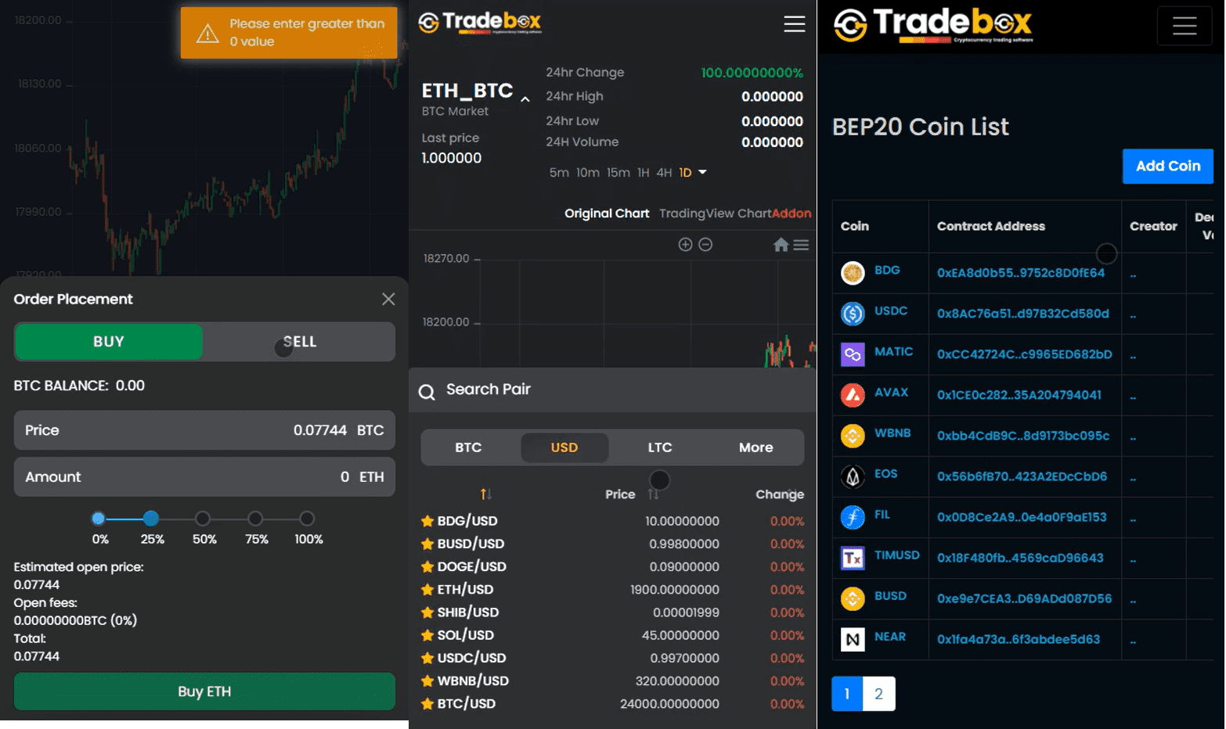Set amount slider to 100%
This screenshot has height=729, width=1226.
[x=307, y=519]
